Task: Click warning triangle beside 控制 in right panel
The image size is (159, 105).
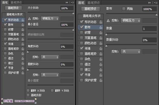Action: [108, 21]
